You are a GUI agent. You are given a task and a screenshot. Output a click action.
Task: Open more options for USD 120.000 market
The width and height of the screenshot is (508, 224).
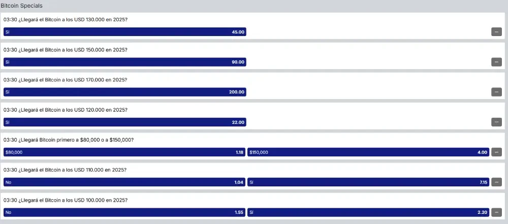[496, 122]
